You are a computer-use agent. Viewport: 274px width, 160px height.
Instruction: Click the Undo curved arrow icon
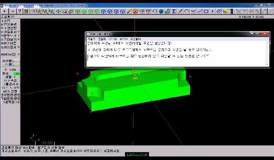[155, 12]
